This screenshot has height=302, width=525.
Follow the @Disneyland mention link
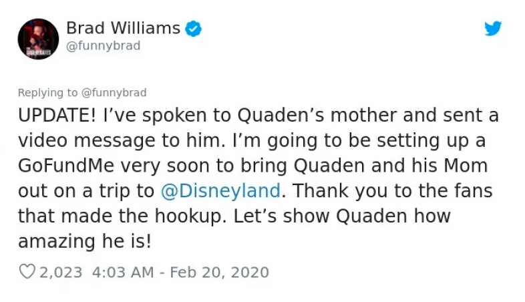tap(220, 191)
